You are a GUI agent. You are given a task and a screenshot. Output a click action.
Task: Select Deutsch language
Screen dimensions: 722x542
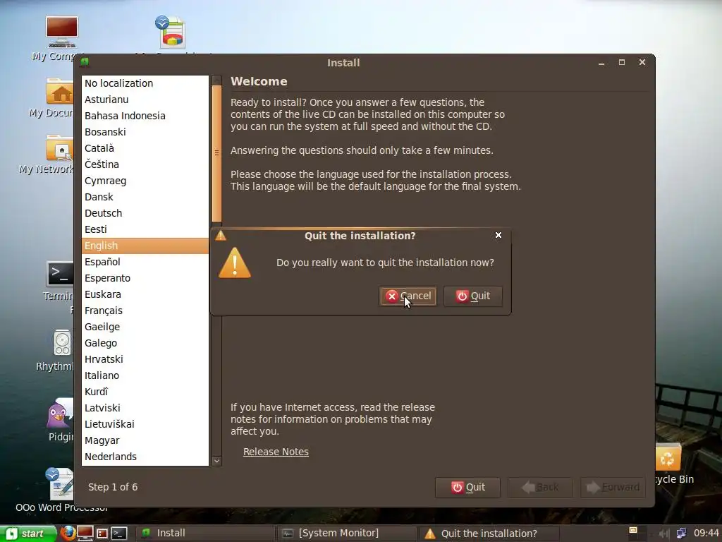tap(145, 213)
